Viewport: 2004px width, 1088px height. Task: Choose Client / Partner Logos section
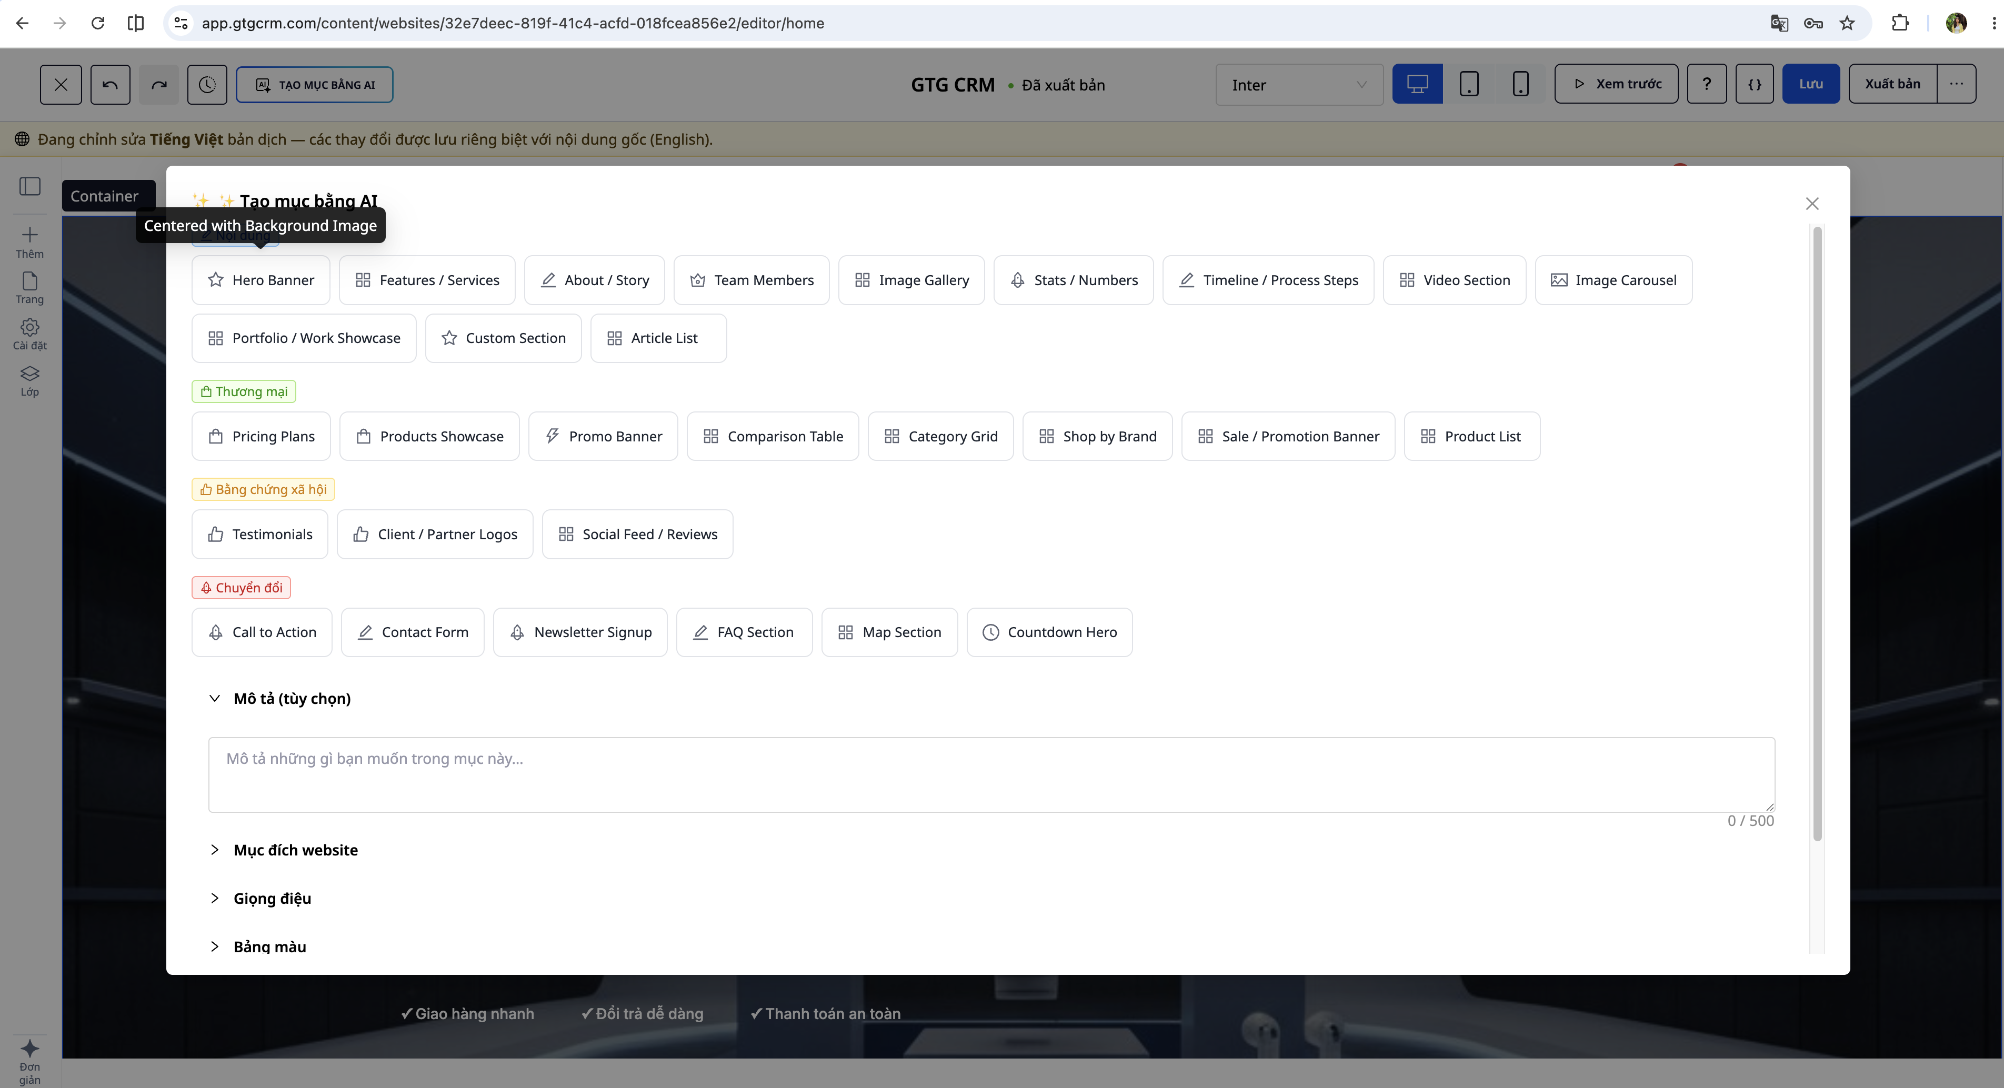435,535
